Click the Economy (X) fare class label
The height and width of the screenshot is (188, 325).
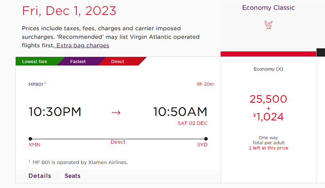[x=268, y=69]
